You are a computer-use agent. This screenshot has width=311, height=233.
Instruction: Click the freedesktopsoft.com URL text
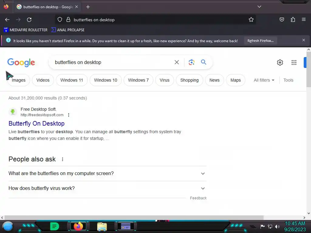click(x=42, y=115)
